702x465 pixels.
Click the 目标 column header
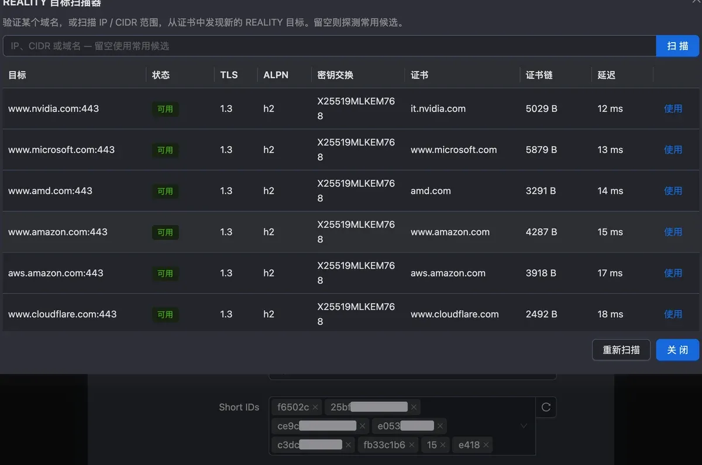17,75
